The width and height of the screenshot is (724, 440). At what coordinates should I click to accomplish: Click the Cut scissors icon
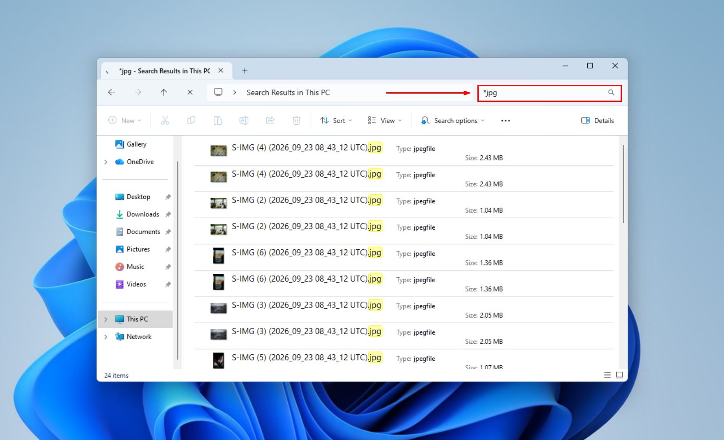[x=165, y=120]
